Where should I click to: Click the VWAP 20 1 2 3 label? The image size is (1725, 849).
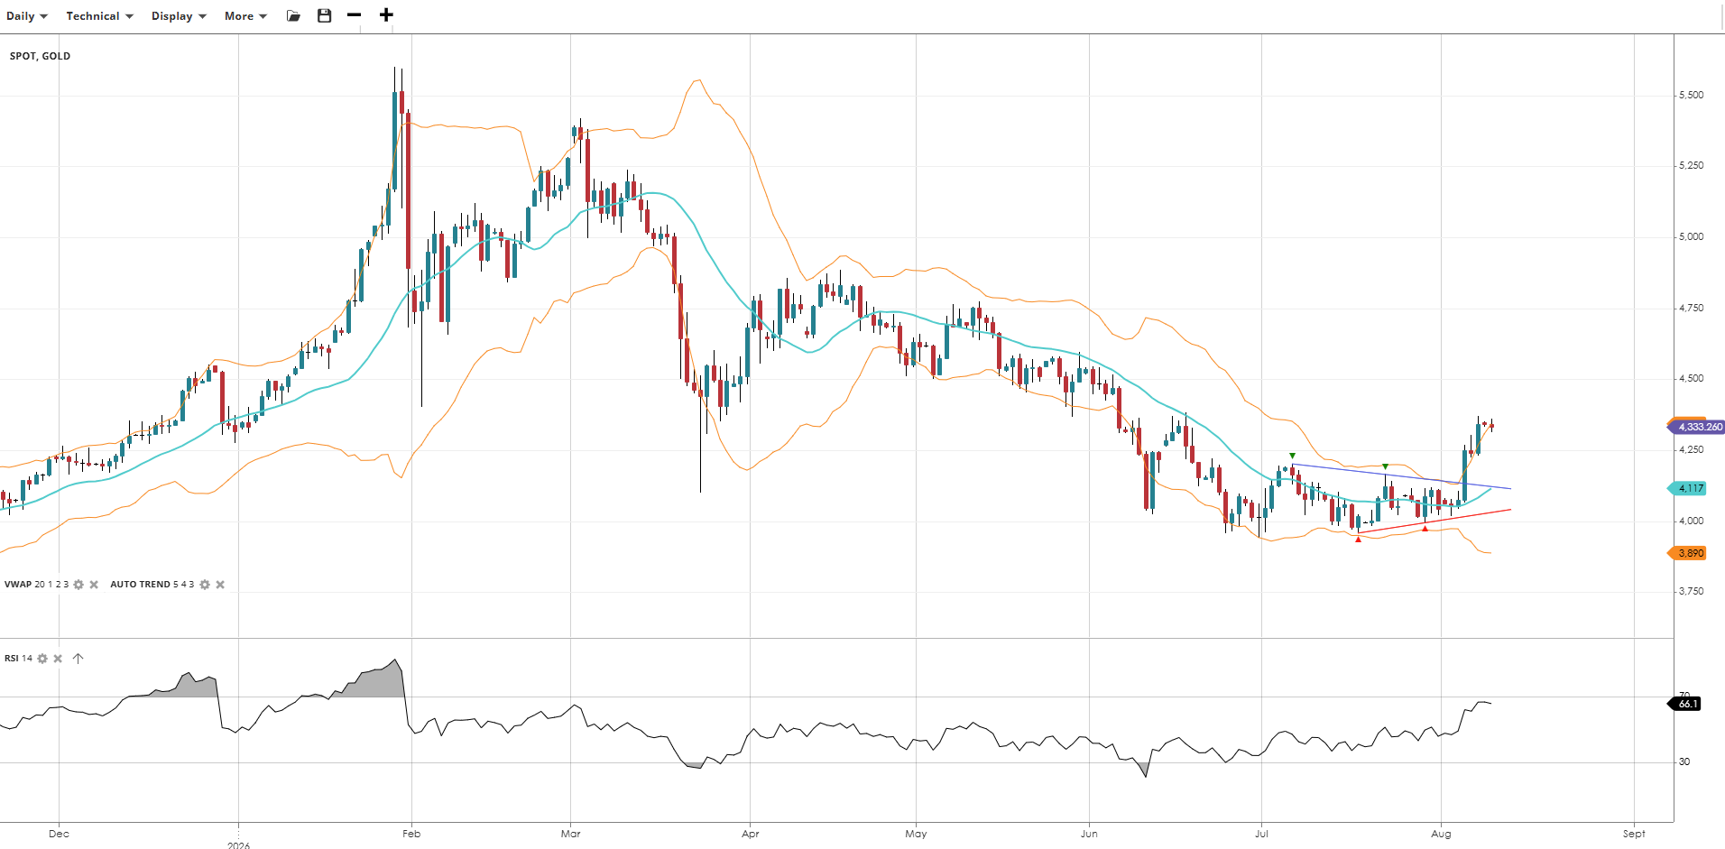pyautogui.click(x=36, y=585)
